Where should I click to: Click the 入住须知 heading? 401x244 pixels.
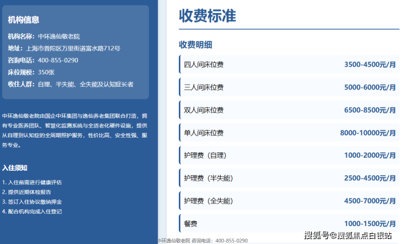coord(15,168)
